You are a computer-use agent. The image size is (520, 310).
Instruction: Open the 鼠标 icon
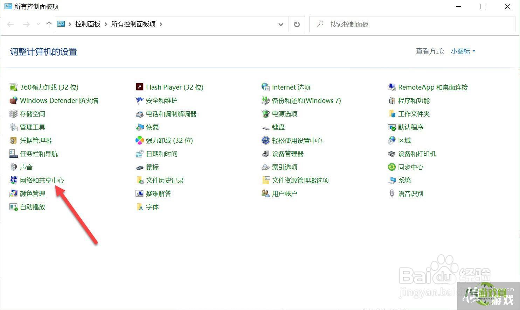pos(139,167)
